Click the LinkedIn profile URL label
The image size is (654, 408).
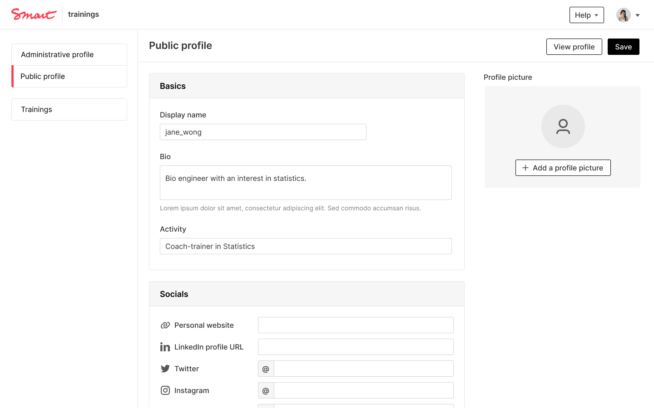(209, 347)
